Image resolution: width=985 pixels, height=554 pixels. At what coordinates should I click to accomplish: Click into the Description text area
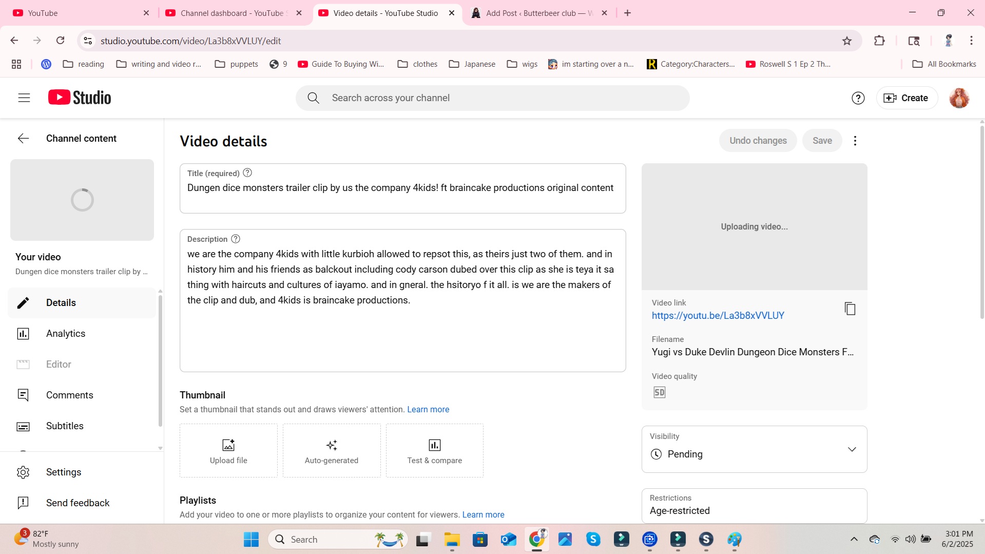click(402, 301)
